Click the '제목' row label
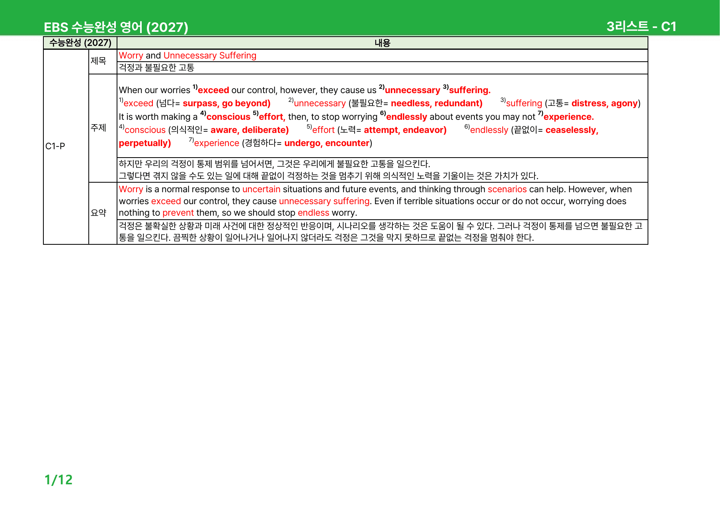 98,61
